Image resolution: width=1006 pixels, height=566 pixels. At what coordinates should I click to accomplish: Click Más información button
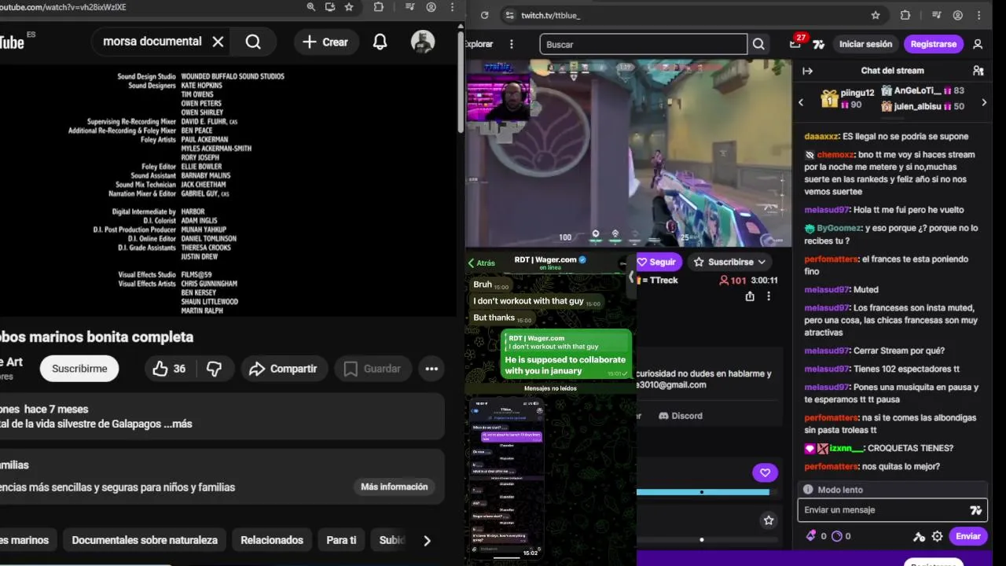pos(394,487)
